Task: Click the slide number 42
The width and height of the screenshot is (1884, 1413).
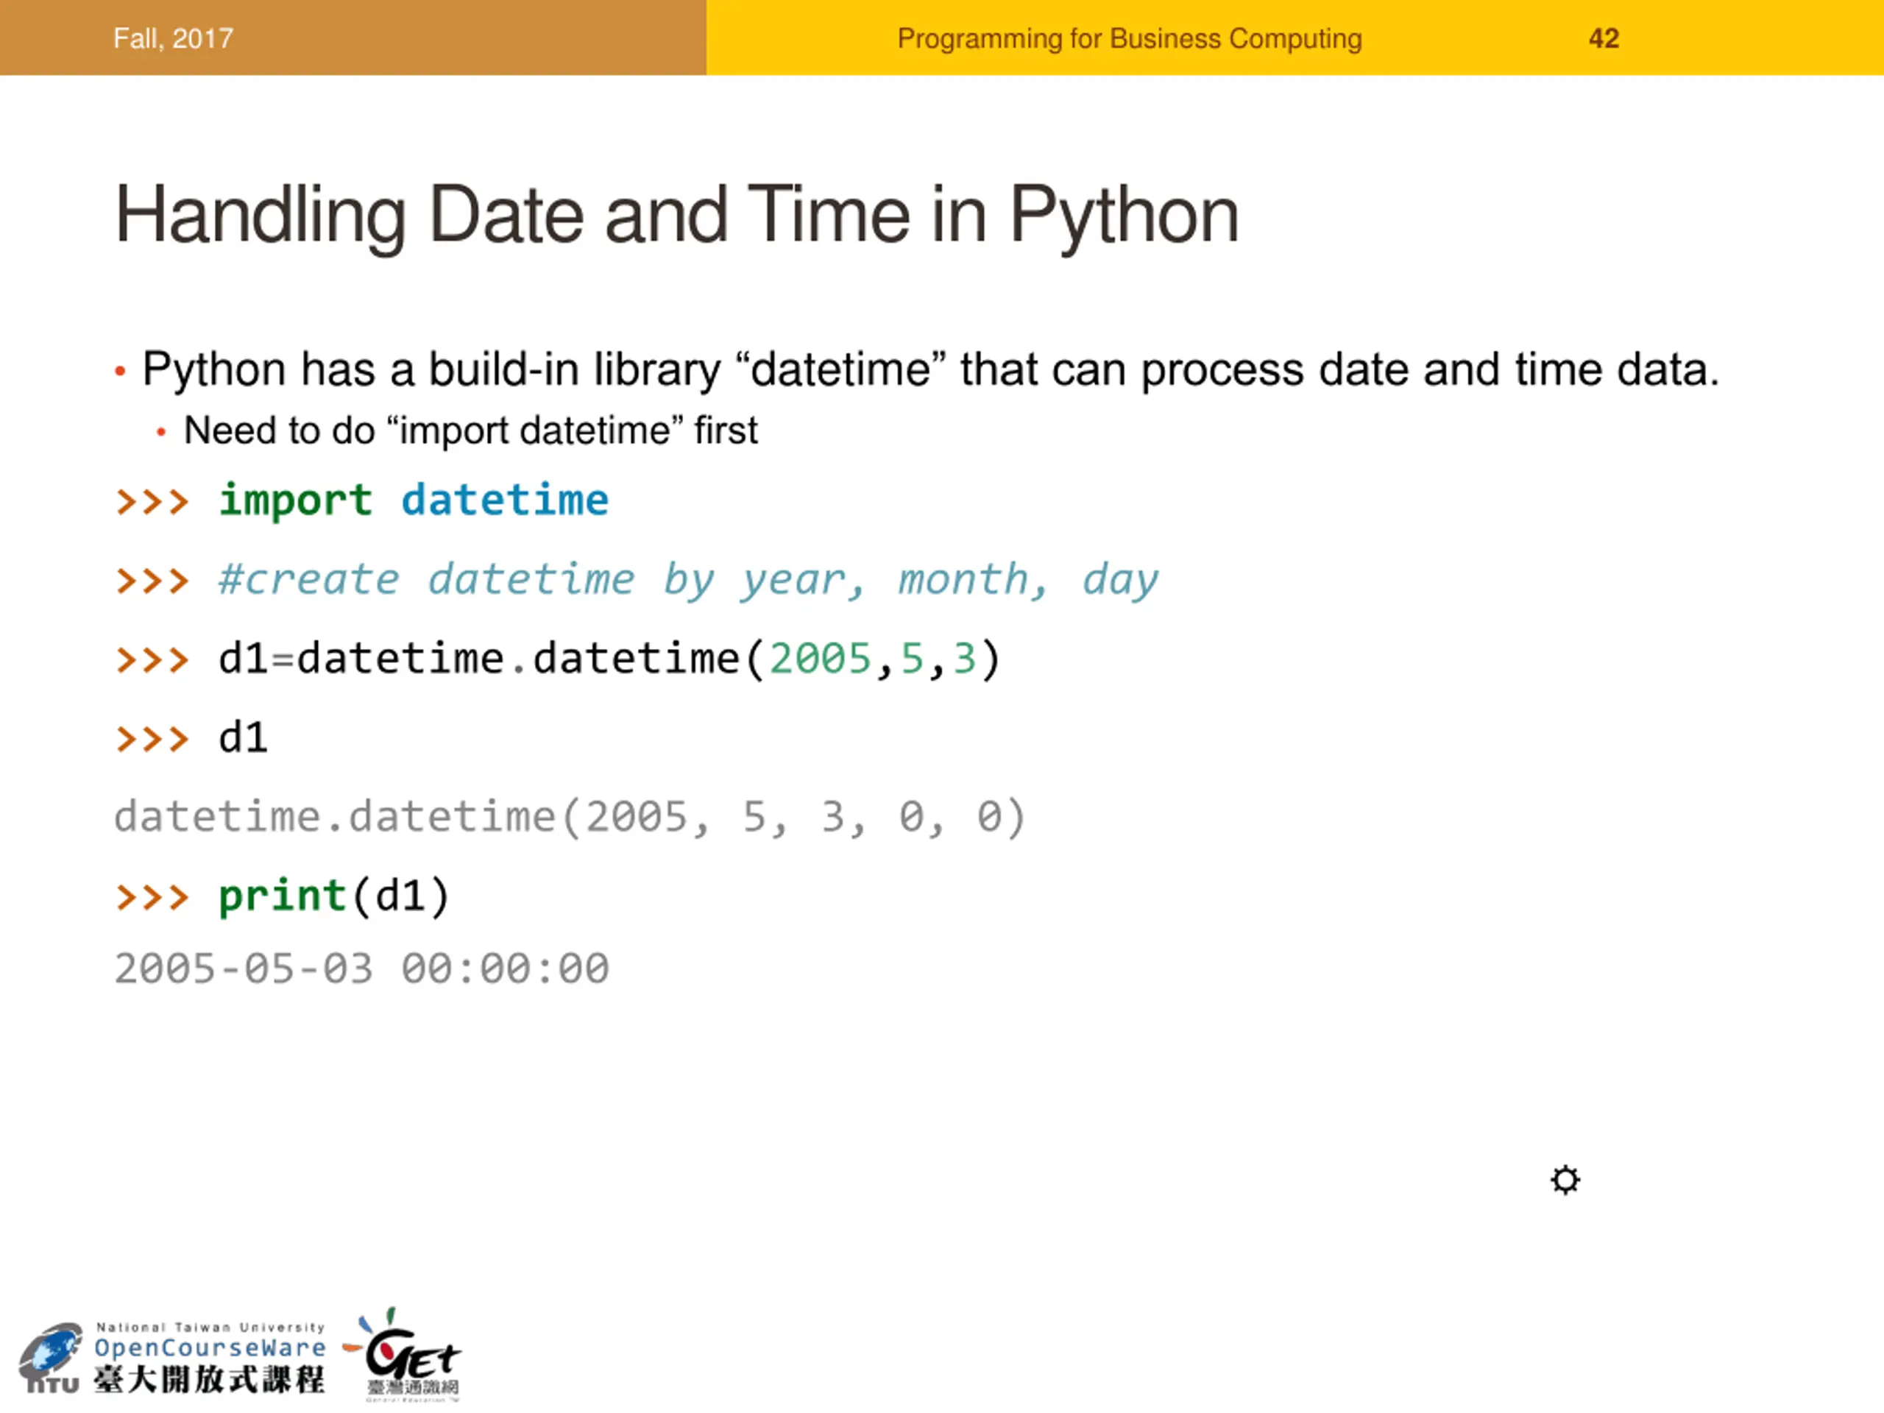Action: 1604,38
